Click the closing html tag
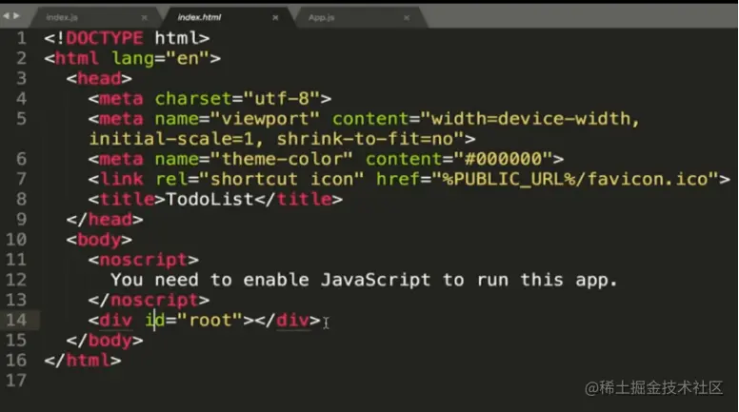The width and height of the screenshot is (739, 412). [x=83, y=361]
